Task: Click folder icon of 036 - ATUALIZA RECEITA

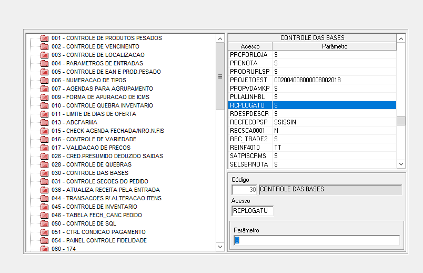Action: pos(44,190)
